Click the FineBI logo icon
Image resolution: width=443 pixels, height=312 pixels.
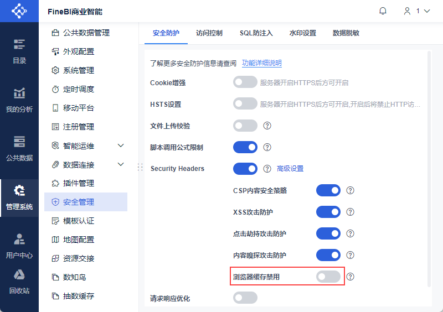click(x=19, y=11)
